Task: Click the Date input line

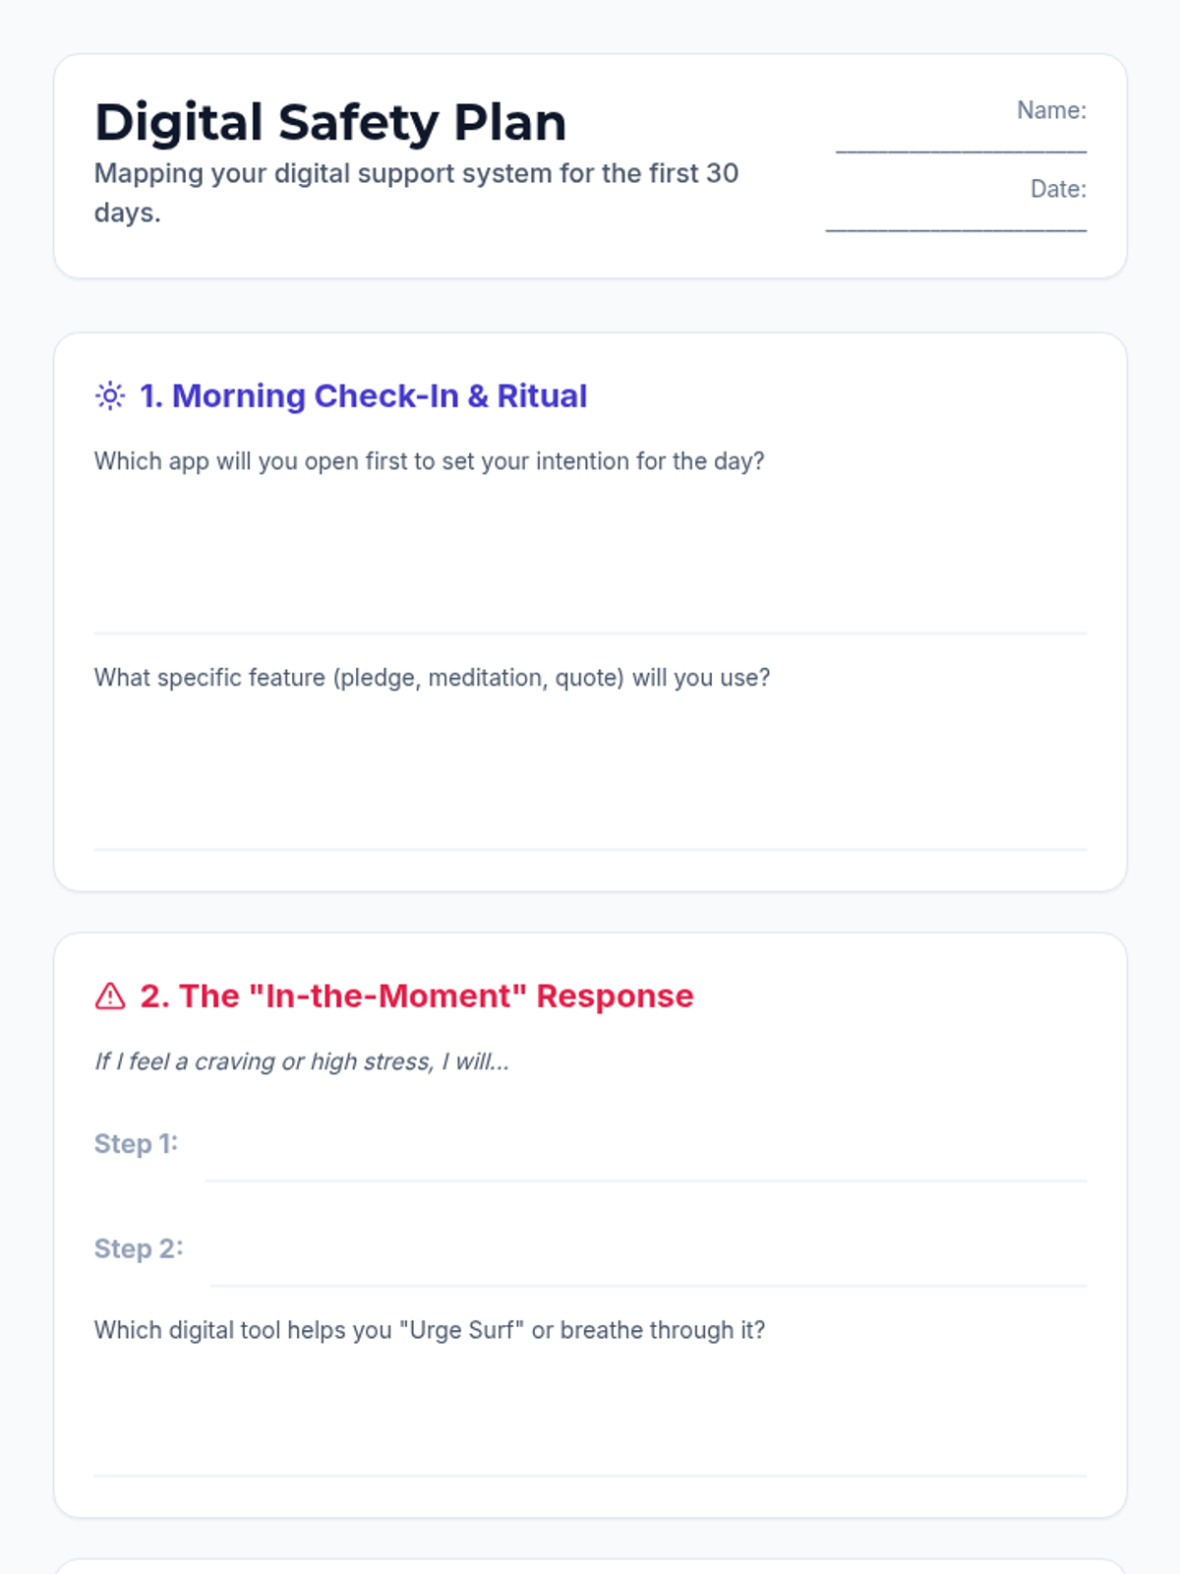Action: (x=956, y=220)
